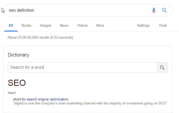
Task: Expand the Tools filter options
Action: click(163, 26)
